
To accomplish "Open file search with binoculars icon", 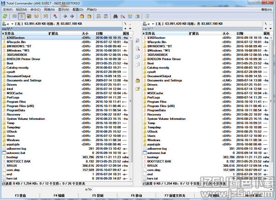I will pyautogui.click(x=116, y=17).
